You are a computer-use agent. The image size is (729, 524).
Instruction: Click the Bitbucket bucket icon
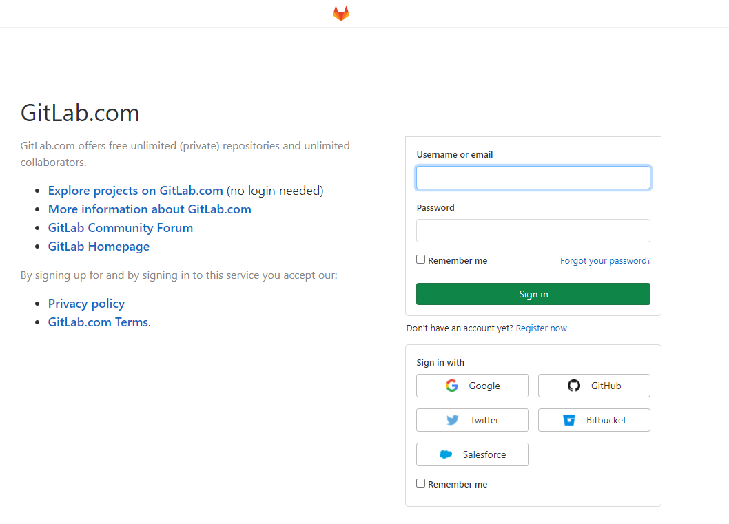click(x=570, y=420)
